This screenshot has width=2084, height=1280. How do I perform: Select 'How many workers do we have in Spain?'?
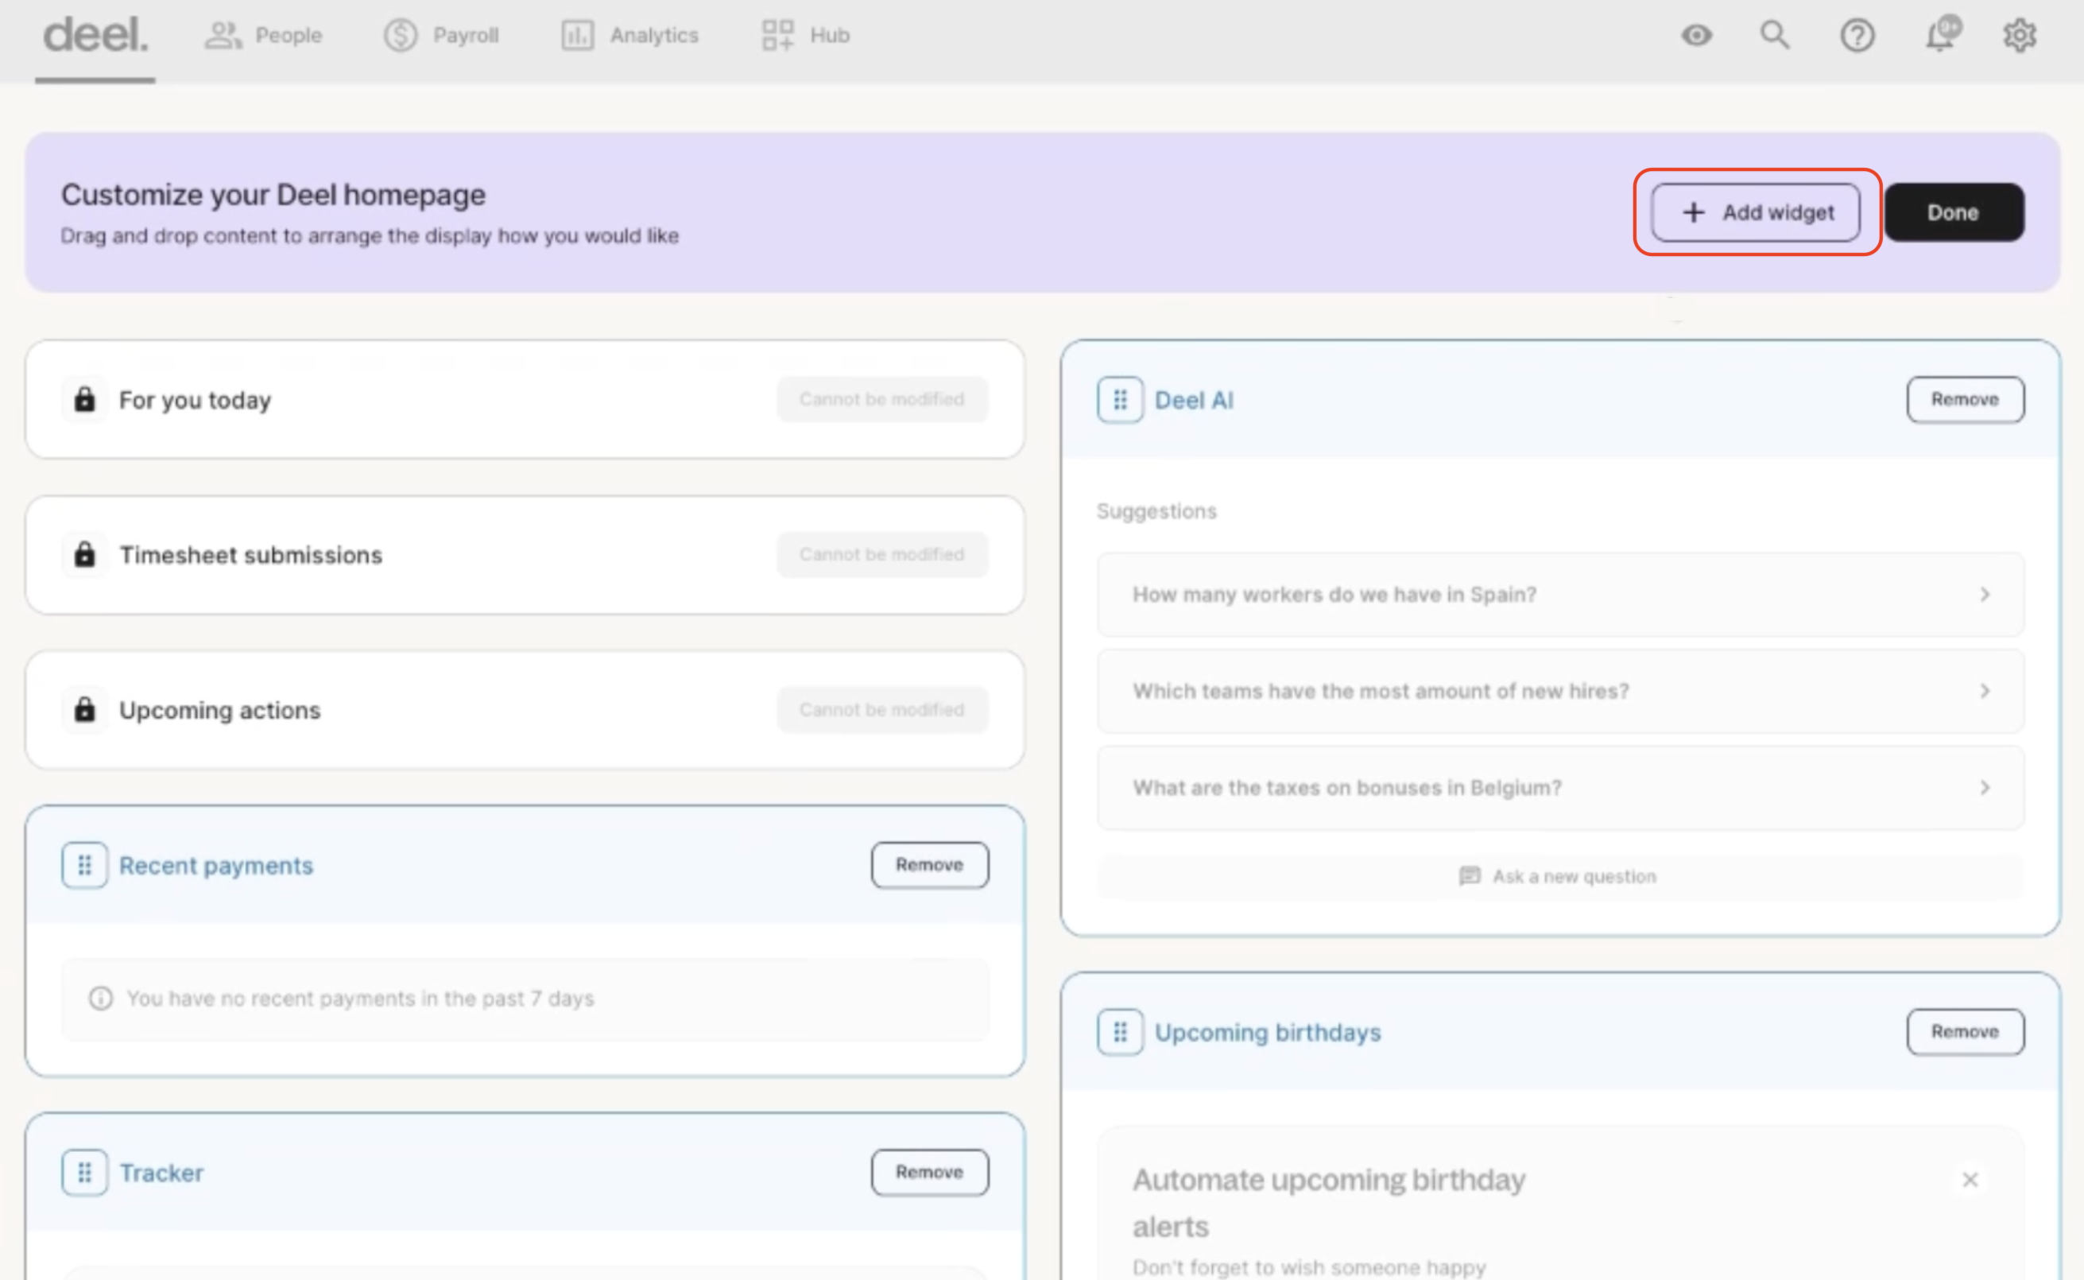click(x=1561, y=595)
